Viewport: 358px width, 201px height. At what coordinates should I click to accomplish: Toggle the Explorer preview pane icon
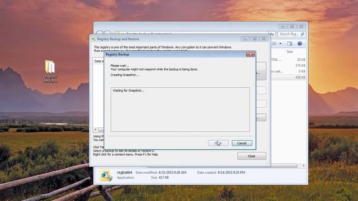click(x=290, y=44)
